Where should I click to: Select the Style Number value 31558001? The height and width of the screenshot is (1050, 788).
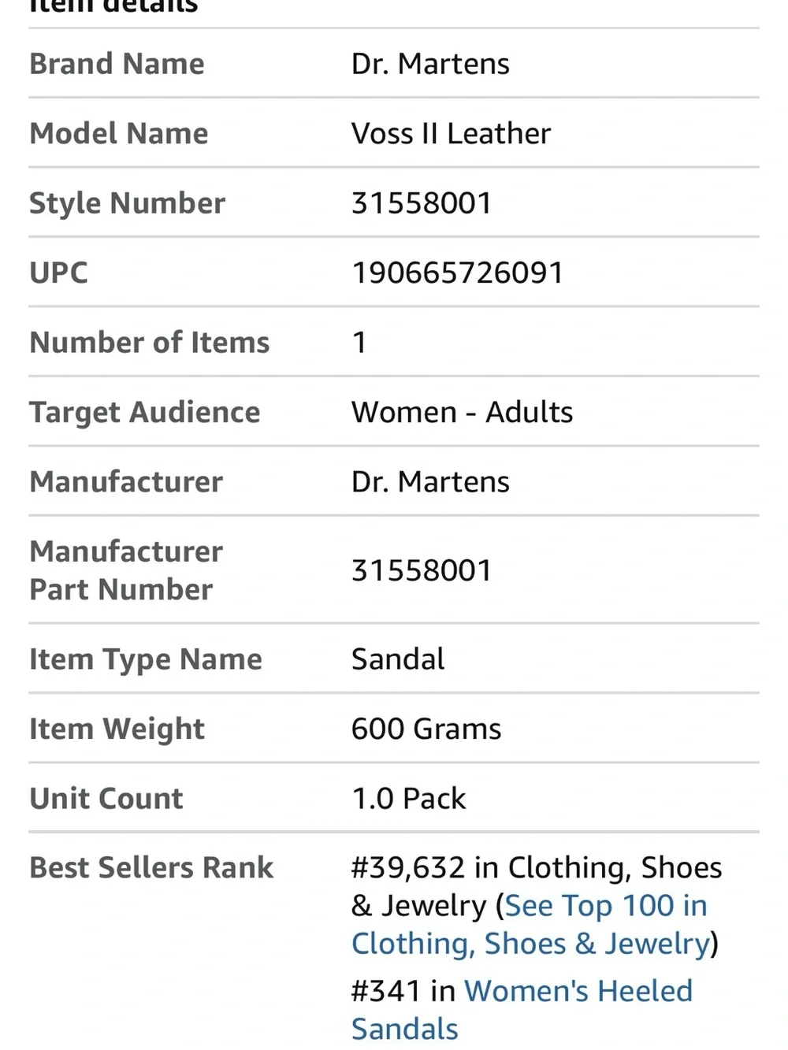[422, 202]
